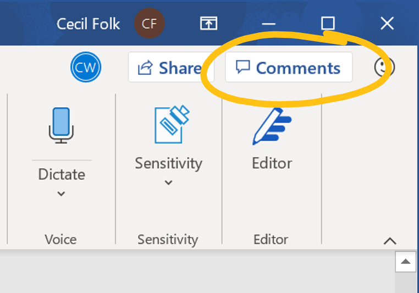This screenshot has width=419, height=293.
Task: Click the speech bubble icon in Comments
Action: click(x=242, y=68)
